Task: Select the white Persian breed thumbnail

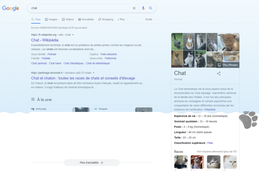Action: (x=230, y=162)
